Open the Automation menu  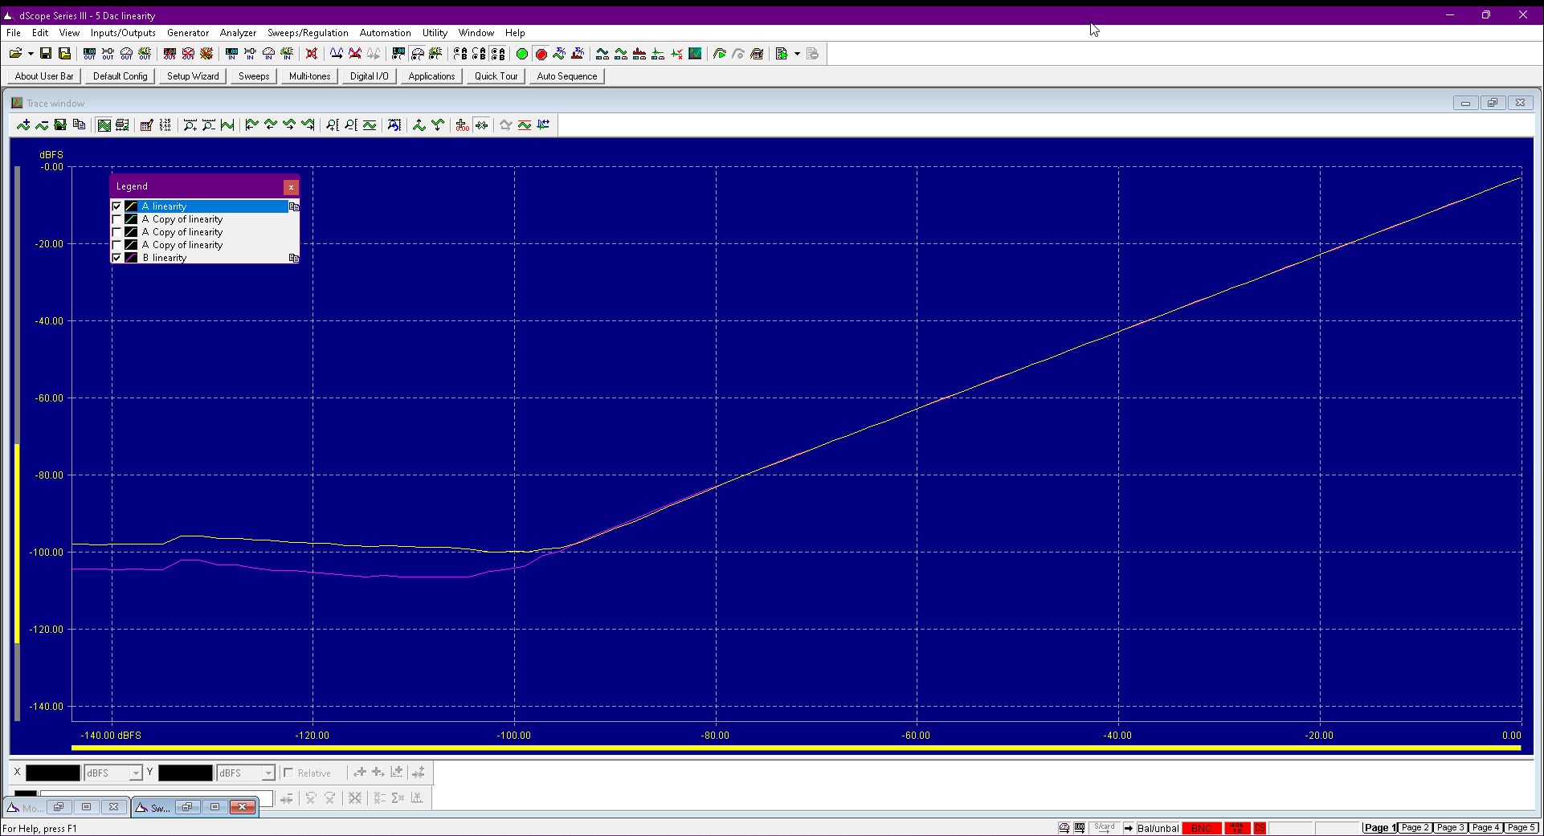[385, 33]
